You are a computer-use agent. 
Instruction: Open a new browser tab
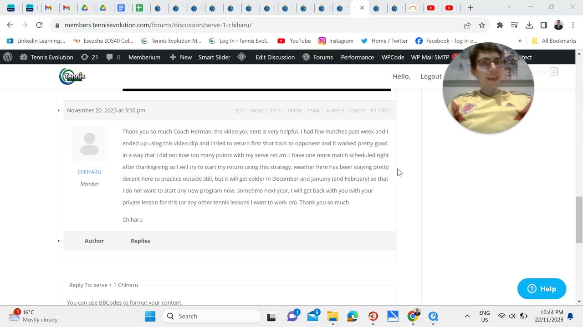click(470, 8)
